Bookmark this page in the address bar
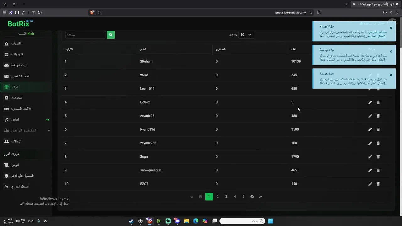This screenshot has width=402, height=226. (x=319, y=13)
